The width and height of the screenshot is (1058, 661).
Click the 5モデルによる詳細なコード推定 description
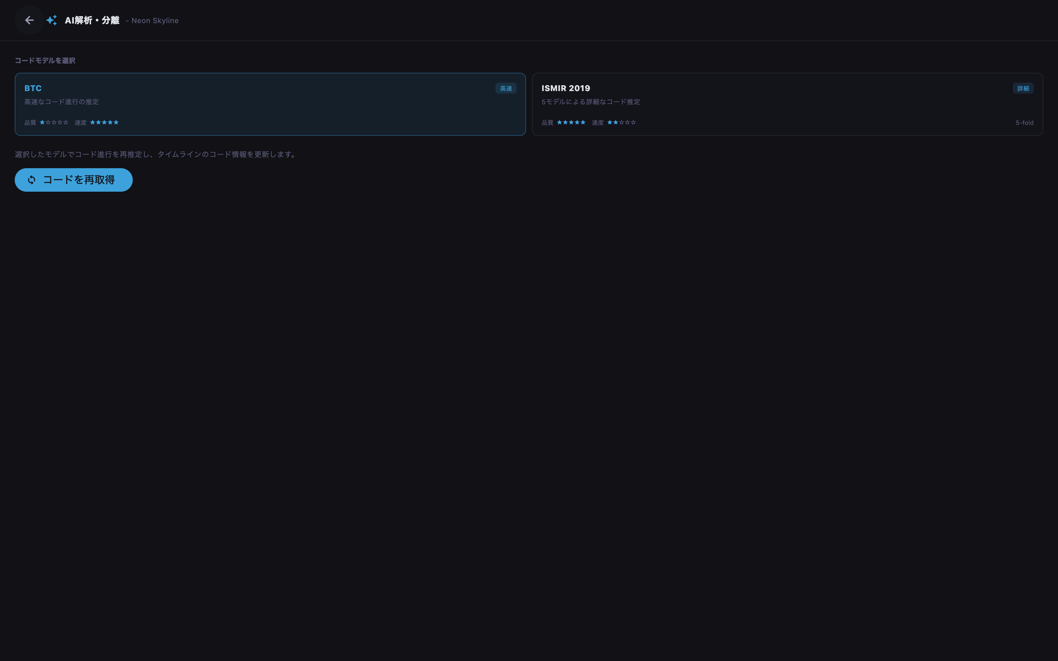coord(591,102)
